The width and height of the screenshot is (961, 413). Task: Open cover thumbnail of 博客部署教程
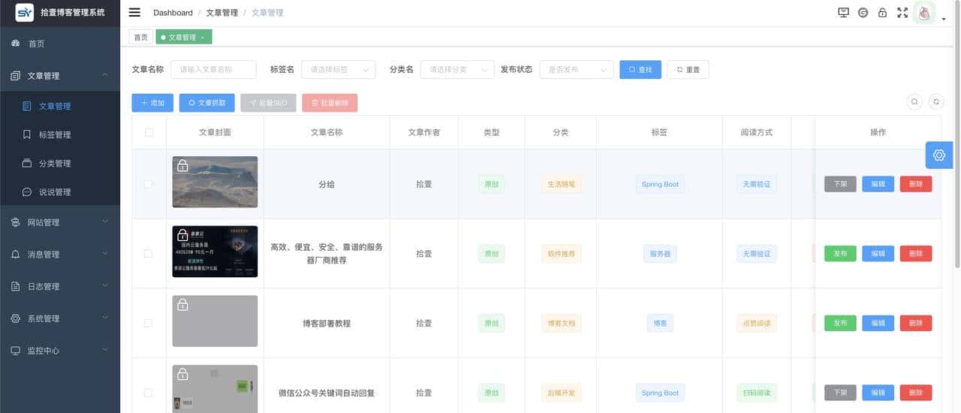click(215, 321)
